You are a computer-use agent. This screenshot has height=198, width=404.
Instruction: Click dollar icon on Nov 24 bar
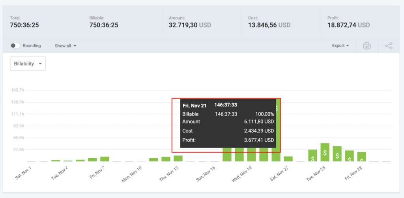click(x=312, y=159)
